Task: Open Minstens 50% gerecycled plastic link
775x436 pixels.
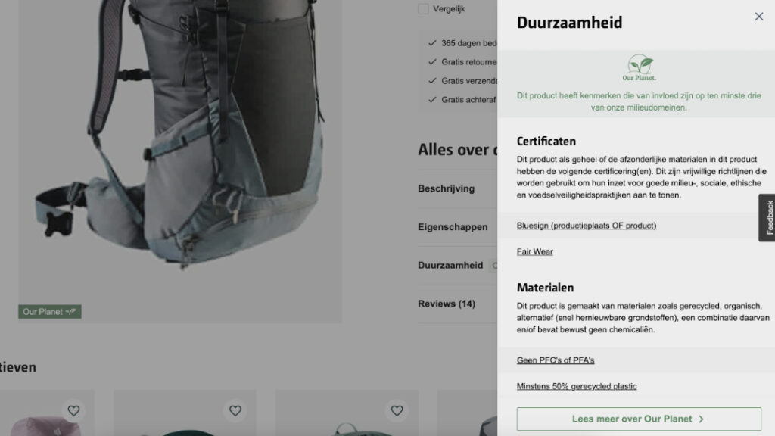Action: tap(576, 386)
